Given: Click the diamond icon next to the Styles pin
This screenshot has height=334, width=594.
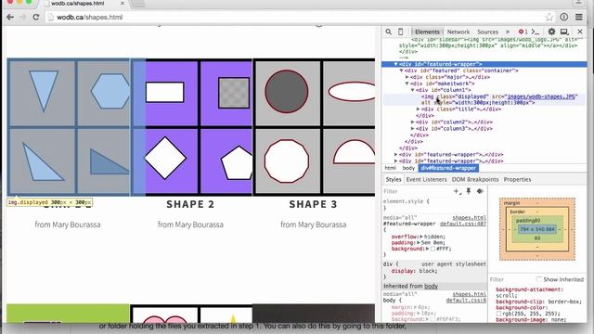Looking at the screenshot, I should (x=480, y=191).
